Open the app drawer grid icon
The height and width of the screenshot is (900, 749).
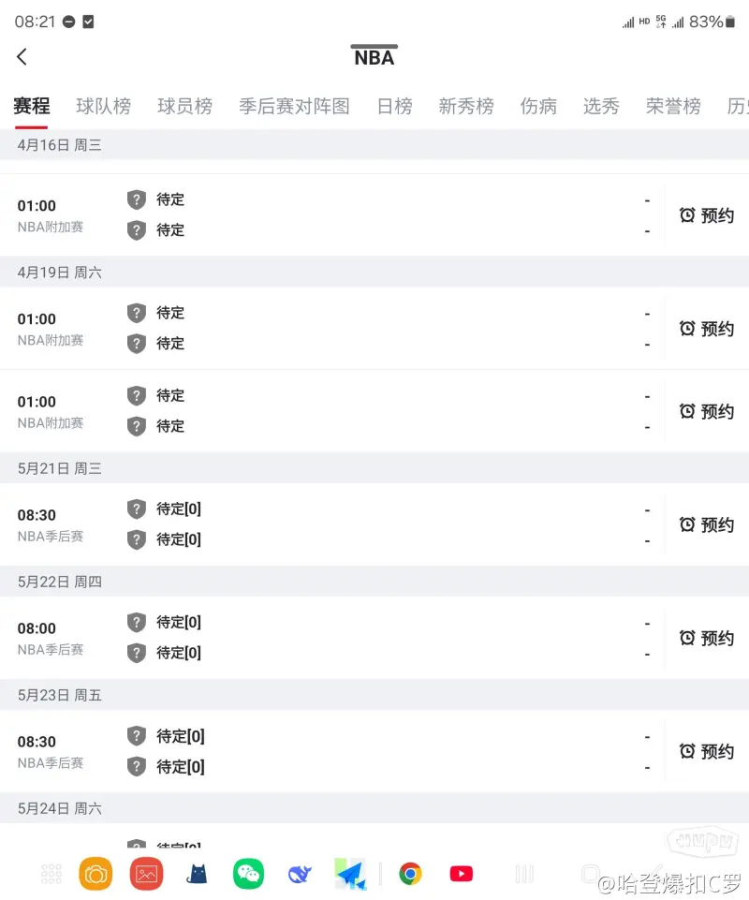(x=51, y=874)
